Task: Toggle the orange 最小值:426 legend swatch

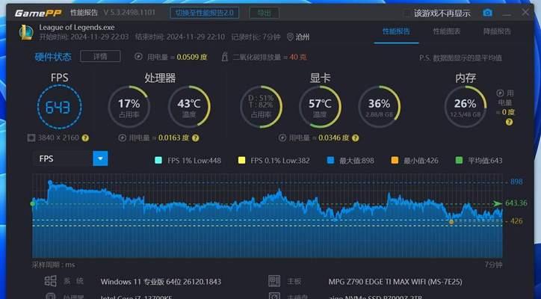Action: (x=395, y=160)
